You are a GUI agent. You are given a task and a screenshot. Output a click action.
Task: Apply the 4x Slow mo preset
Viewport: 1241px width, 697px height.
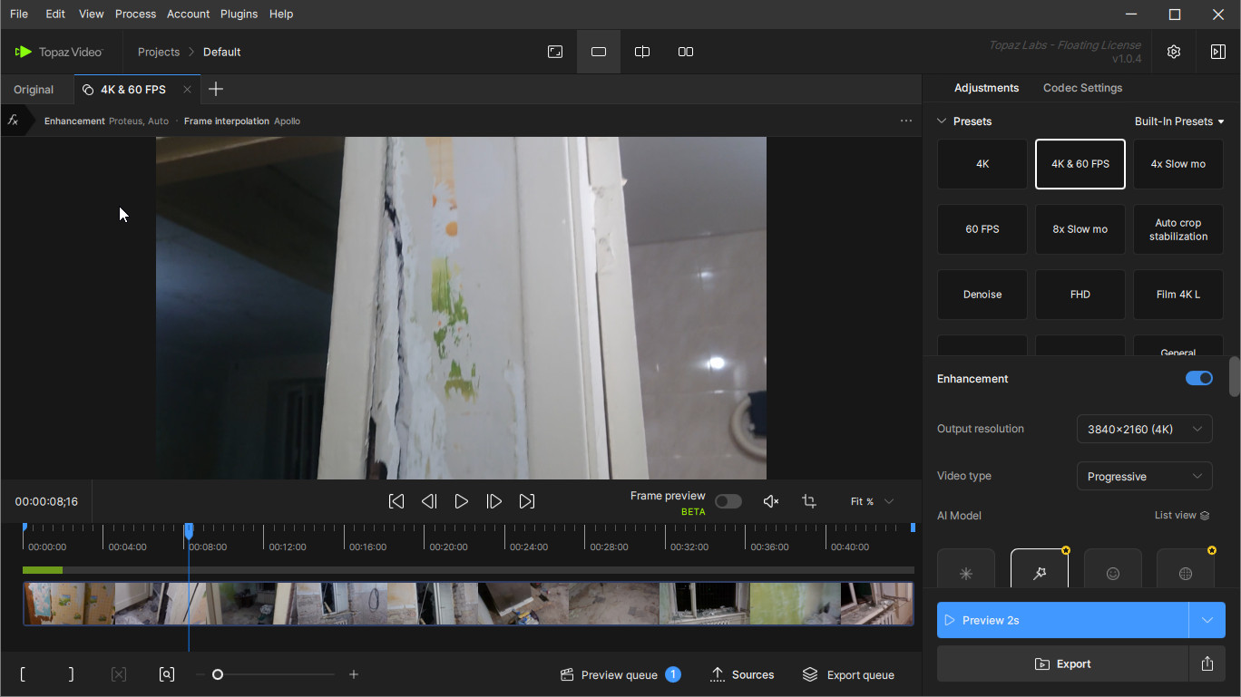point(1177,164)
